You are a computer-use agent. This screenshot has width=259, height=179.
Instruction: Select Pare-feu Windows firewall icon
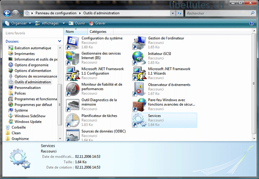139,105
